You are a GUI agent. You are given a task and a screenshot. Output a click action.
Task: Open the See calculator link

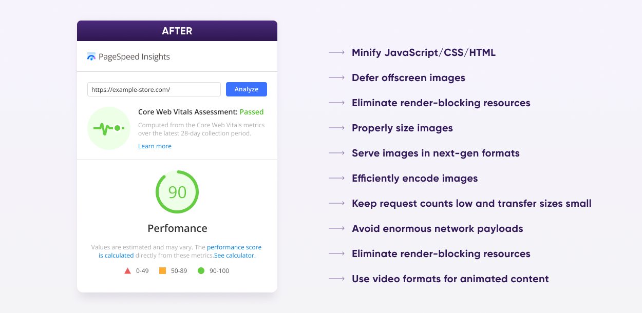(234, 255)
